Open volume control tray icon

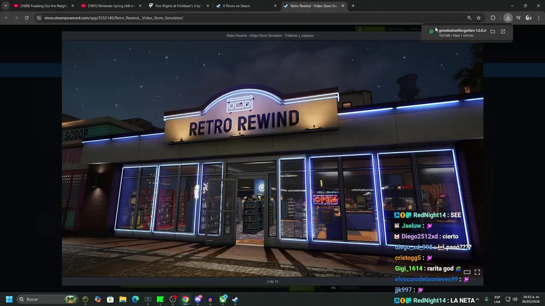click(x=515, y=299)
